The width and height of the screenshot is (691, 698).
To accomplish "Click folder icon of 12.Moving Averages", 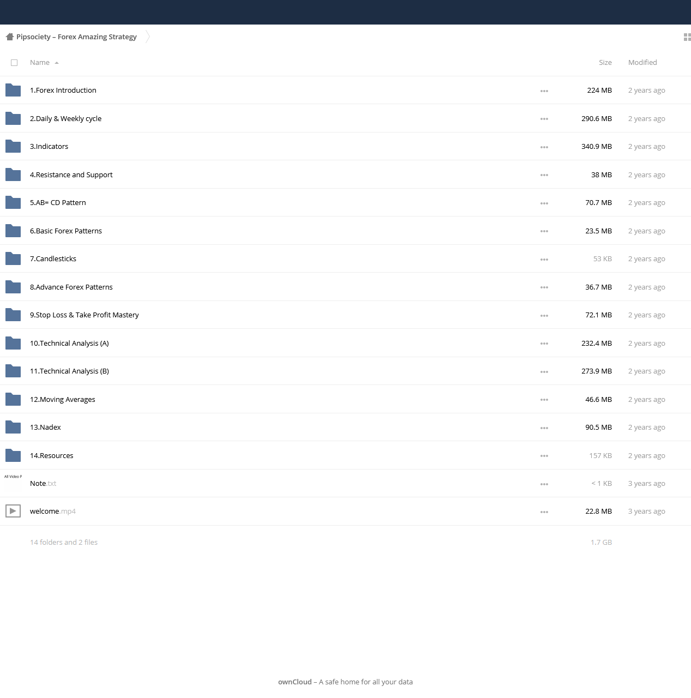I will (x=13, y=399).
